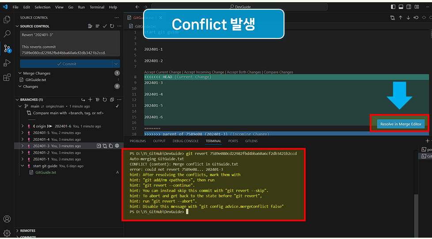Click refresh icon in Source Control header
The height and width of the screenshot is (239, 432).
click(112, 26)
